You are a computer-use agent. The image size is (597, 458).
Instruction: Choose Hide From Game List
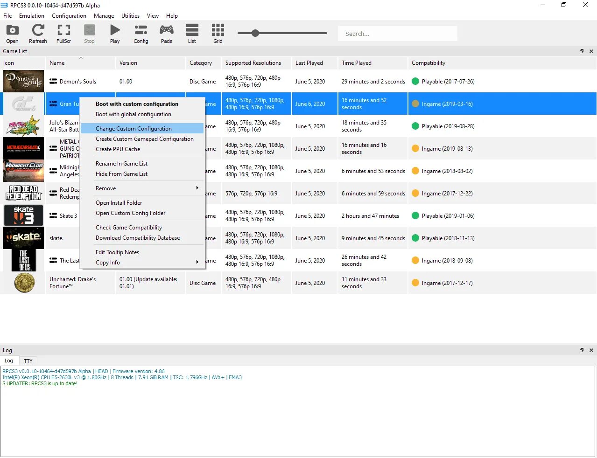pyautogui.click(x=142, y=174)
